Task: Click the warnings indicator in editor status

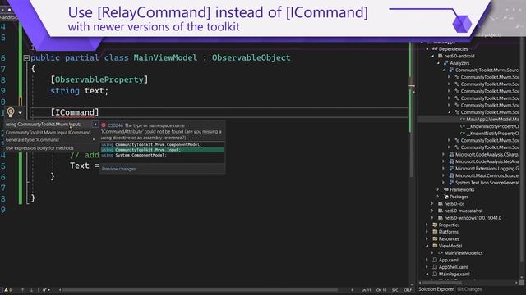Action: (7, 290)
